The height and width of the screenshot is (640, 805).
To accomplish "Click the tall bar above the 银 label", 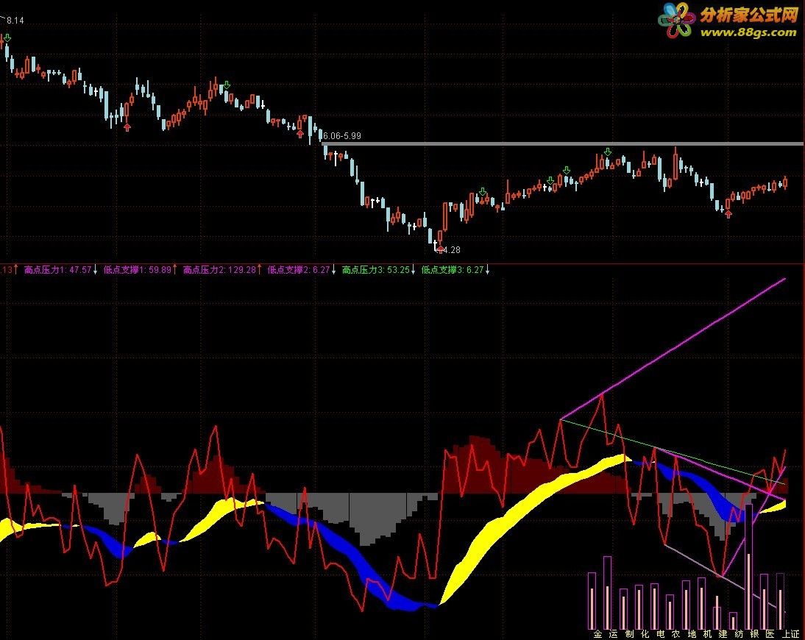I will point(748,566).
